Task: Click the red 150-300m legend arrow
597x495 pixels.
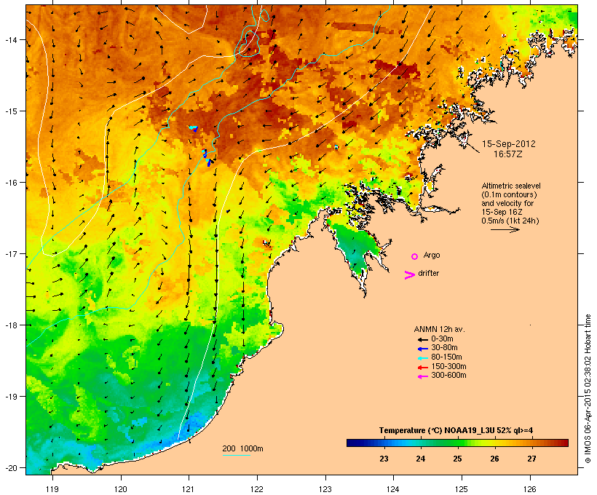Action: pyautogui.click(x=422, y=367)
